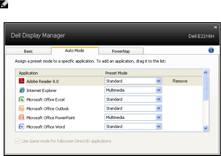The image size is (221, 156).
Task: Click the Microsoft Office Word icon
Action: point(22,126)
